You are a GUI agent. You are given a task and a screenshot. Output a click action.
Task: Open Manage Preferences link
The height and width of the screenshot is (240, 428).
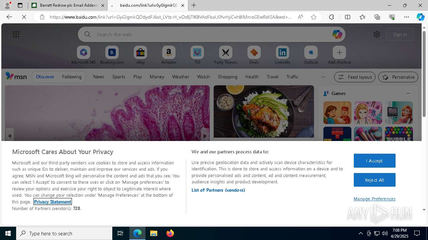[x=374, y=199]
